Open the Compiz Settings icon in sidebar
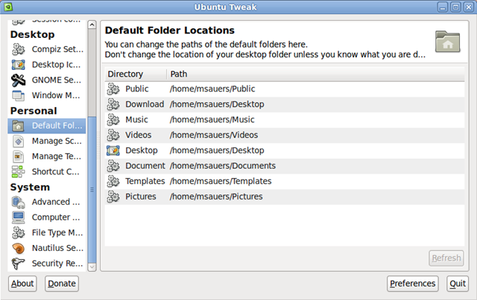Viewport: 477px width, 300px height. [x=18, y=49]
